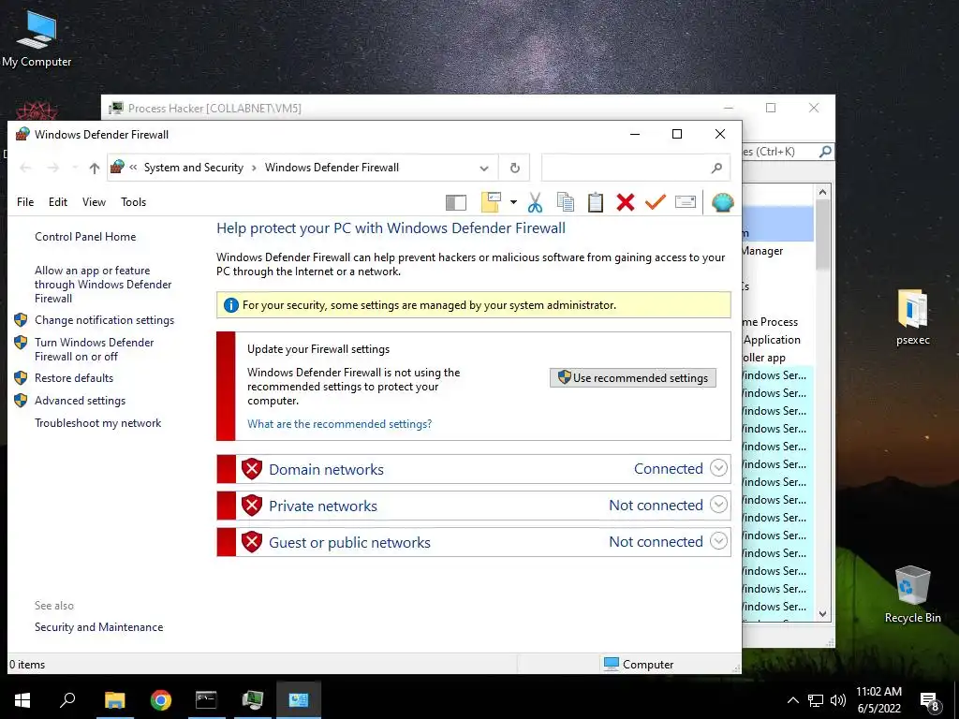
Task: Click the Copy toolbar icon
Action: tap(565, 202)
